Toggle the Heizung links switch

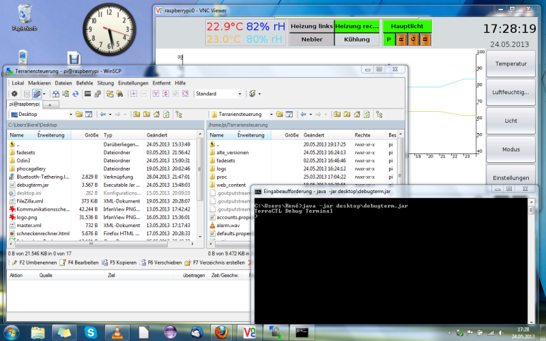click(x=311, y=26)
